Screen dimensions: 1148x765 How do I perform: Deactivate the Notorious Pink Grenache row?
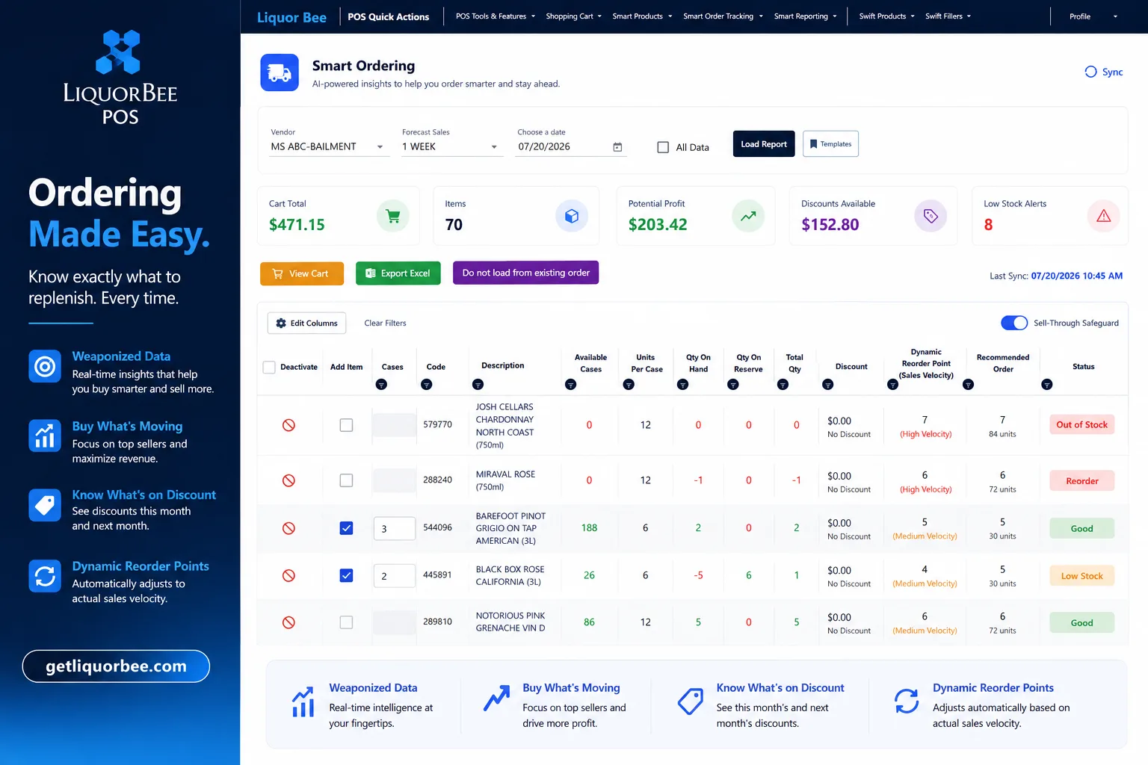[288, 622]
